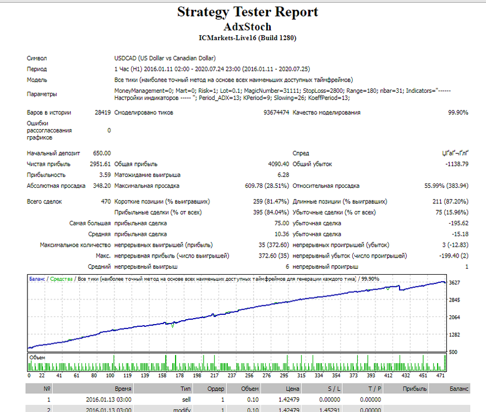Click chart axis value 2064
Screen dimensions: 486x412
pyautogui.click(x=454, y=318)
